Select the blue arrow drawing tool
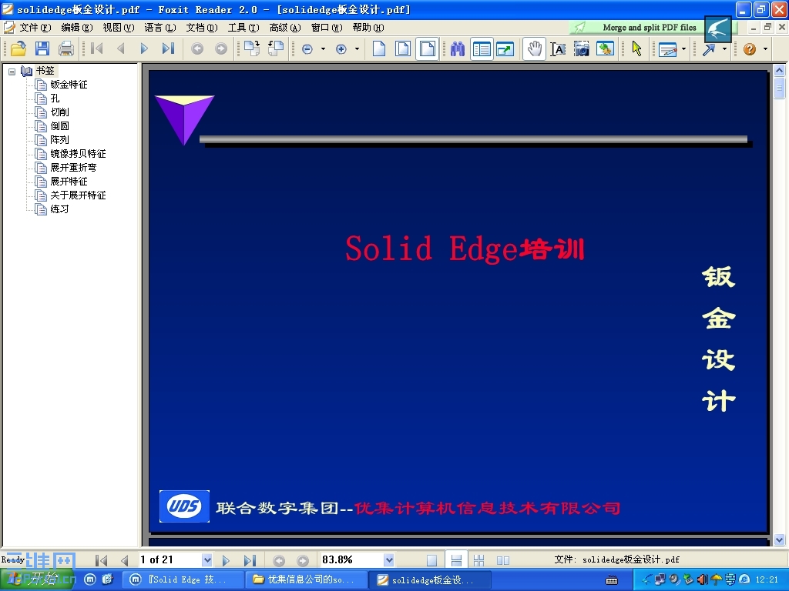 [709, 49]
